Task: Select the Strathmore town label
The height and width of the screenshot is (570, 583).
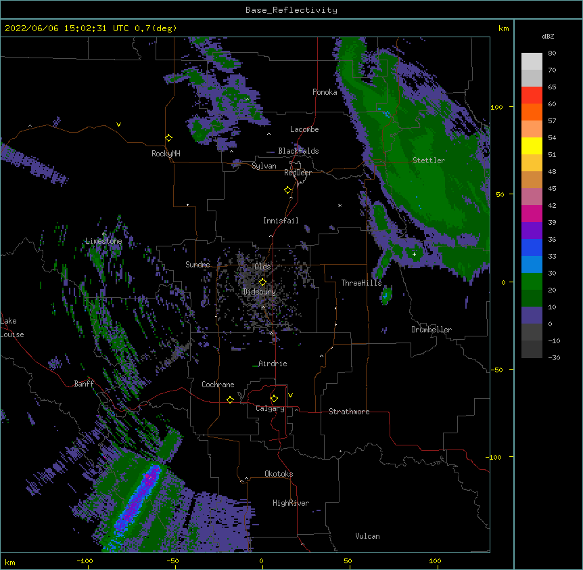Action: (349, 412)
